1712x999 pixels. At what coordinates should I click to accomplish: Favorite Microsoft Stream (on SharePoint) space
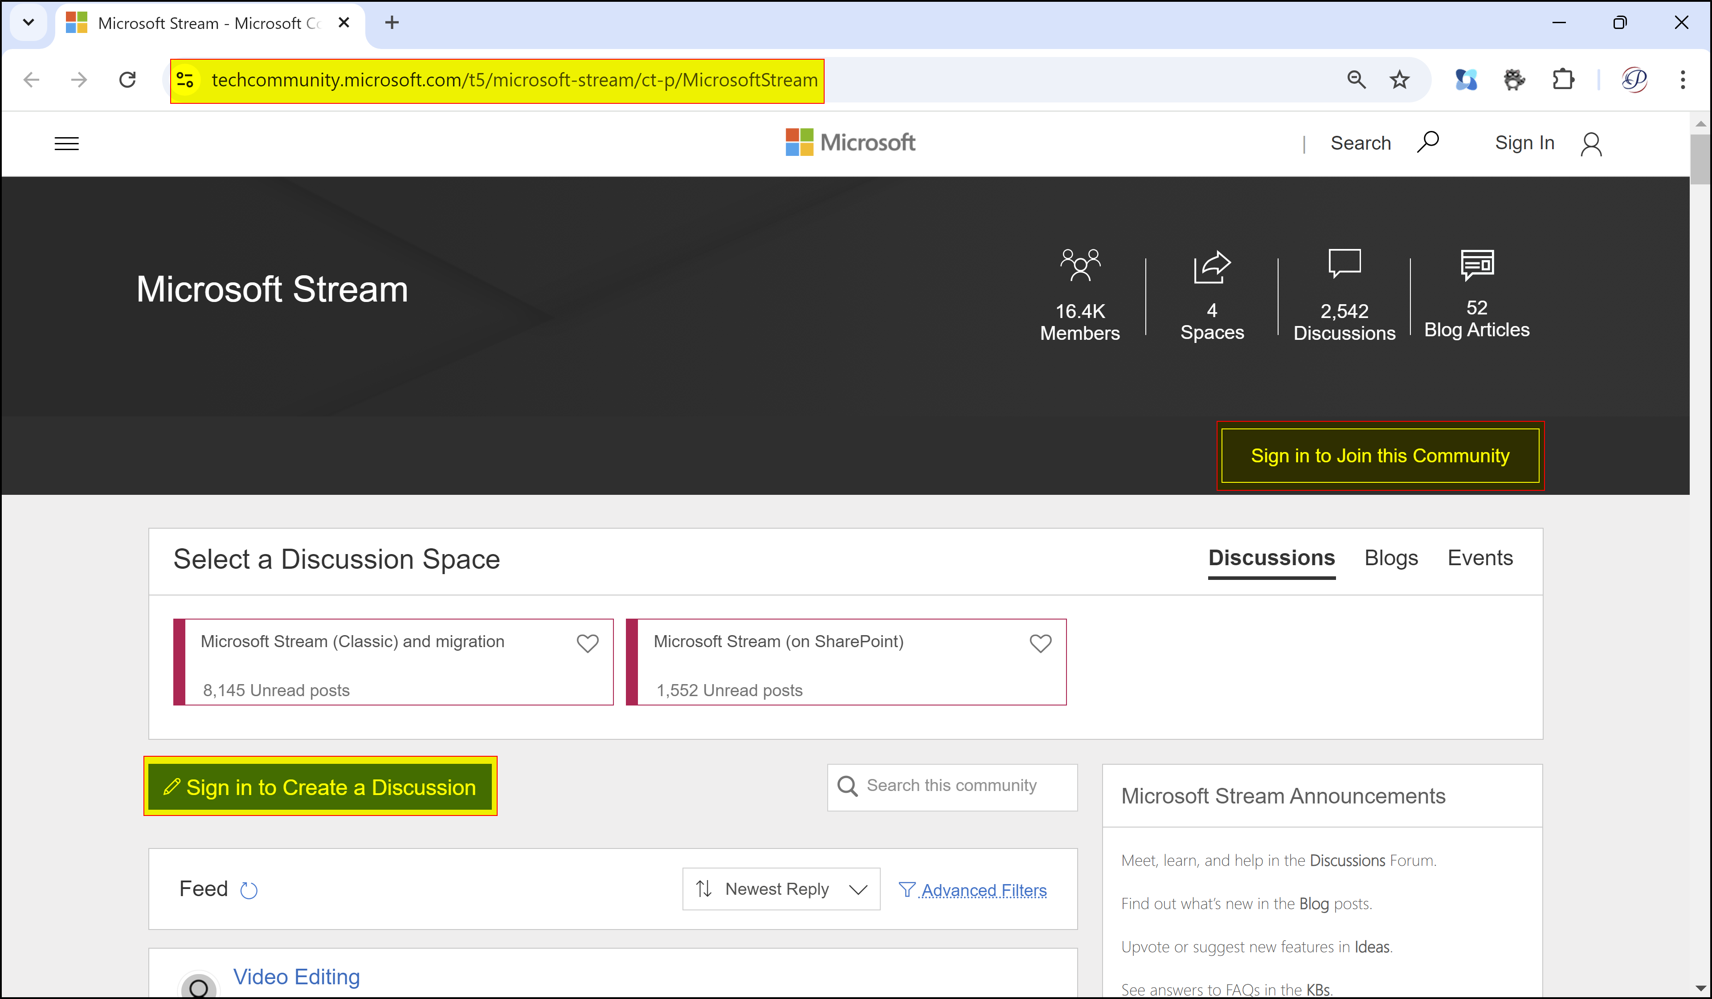(x=1040, y=643)
